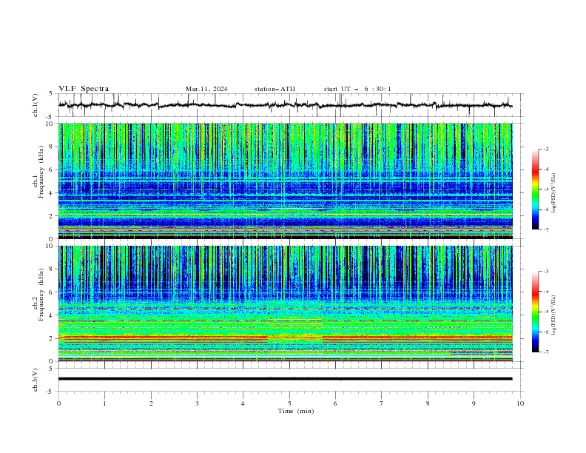Click the "station=ATH" header label

(275, 89)
